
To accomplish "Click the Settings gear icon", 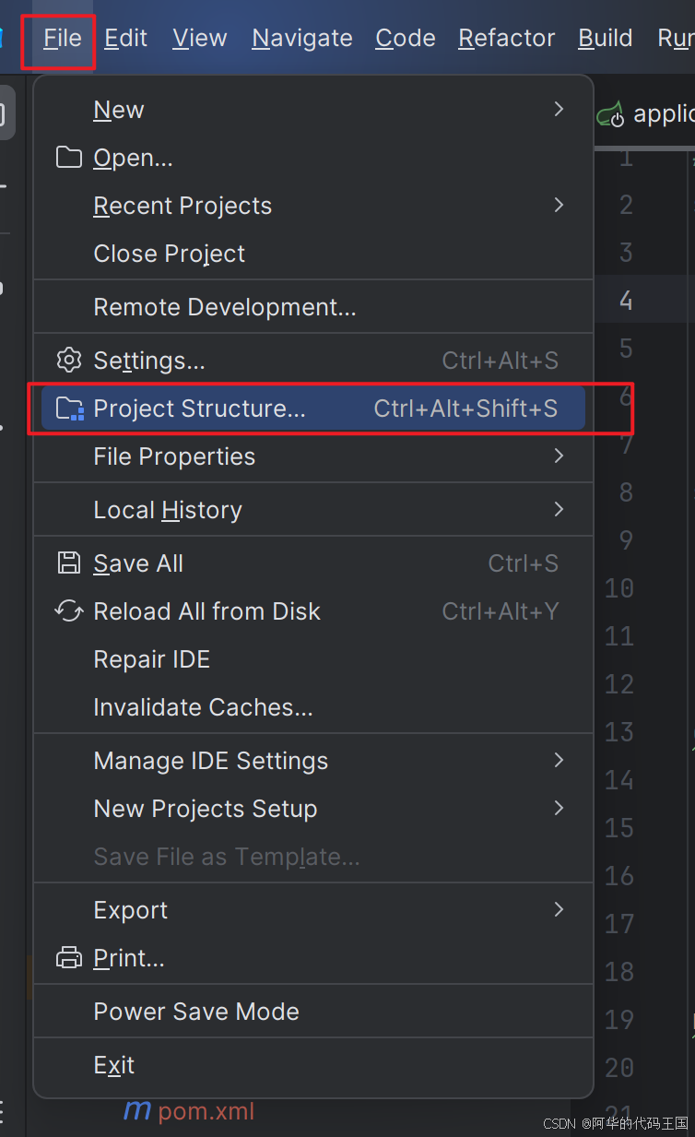I will (69, 361).
